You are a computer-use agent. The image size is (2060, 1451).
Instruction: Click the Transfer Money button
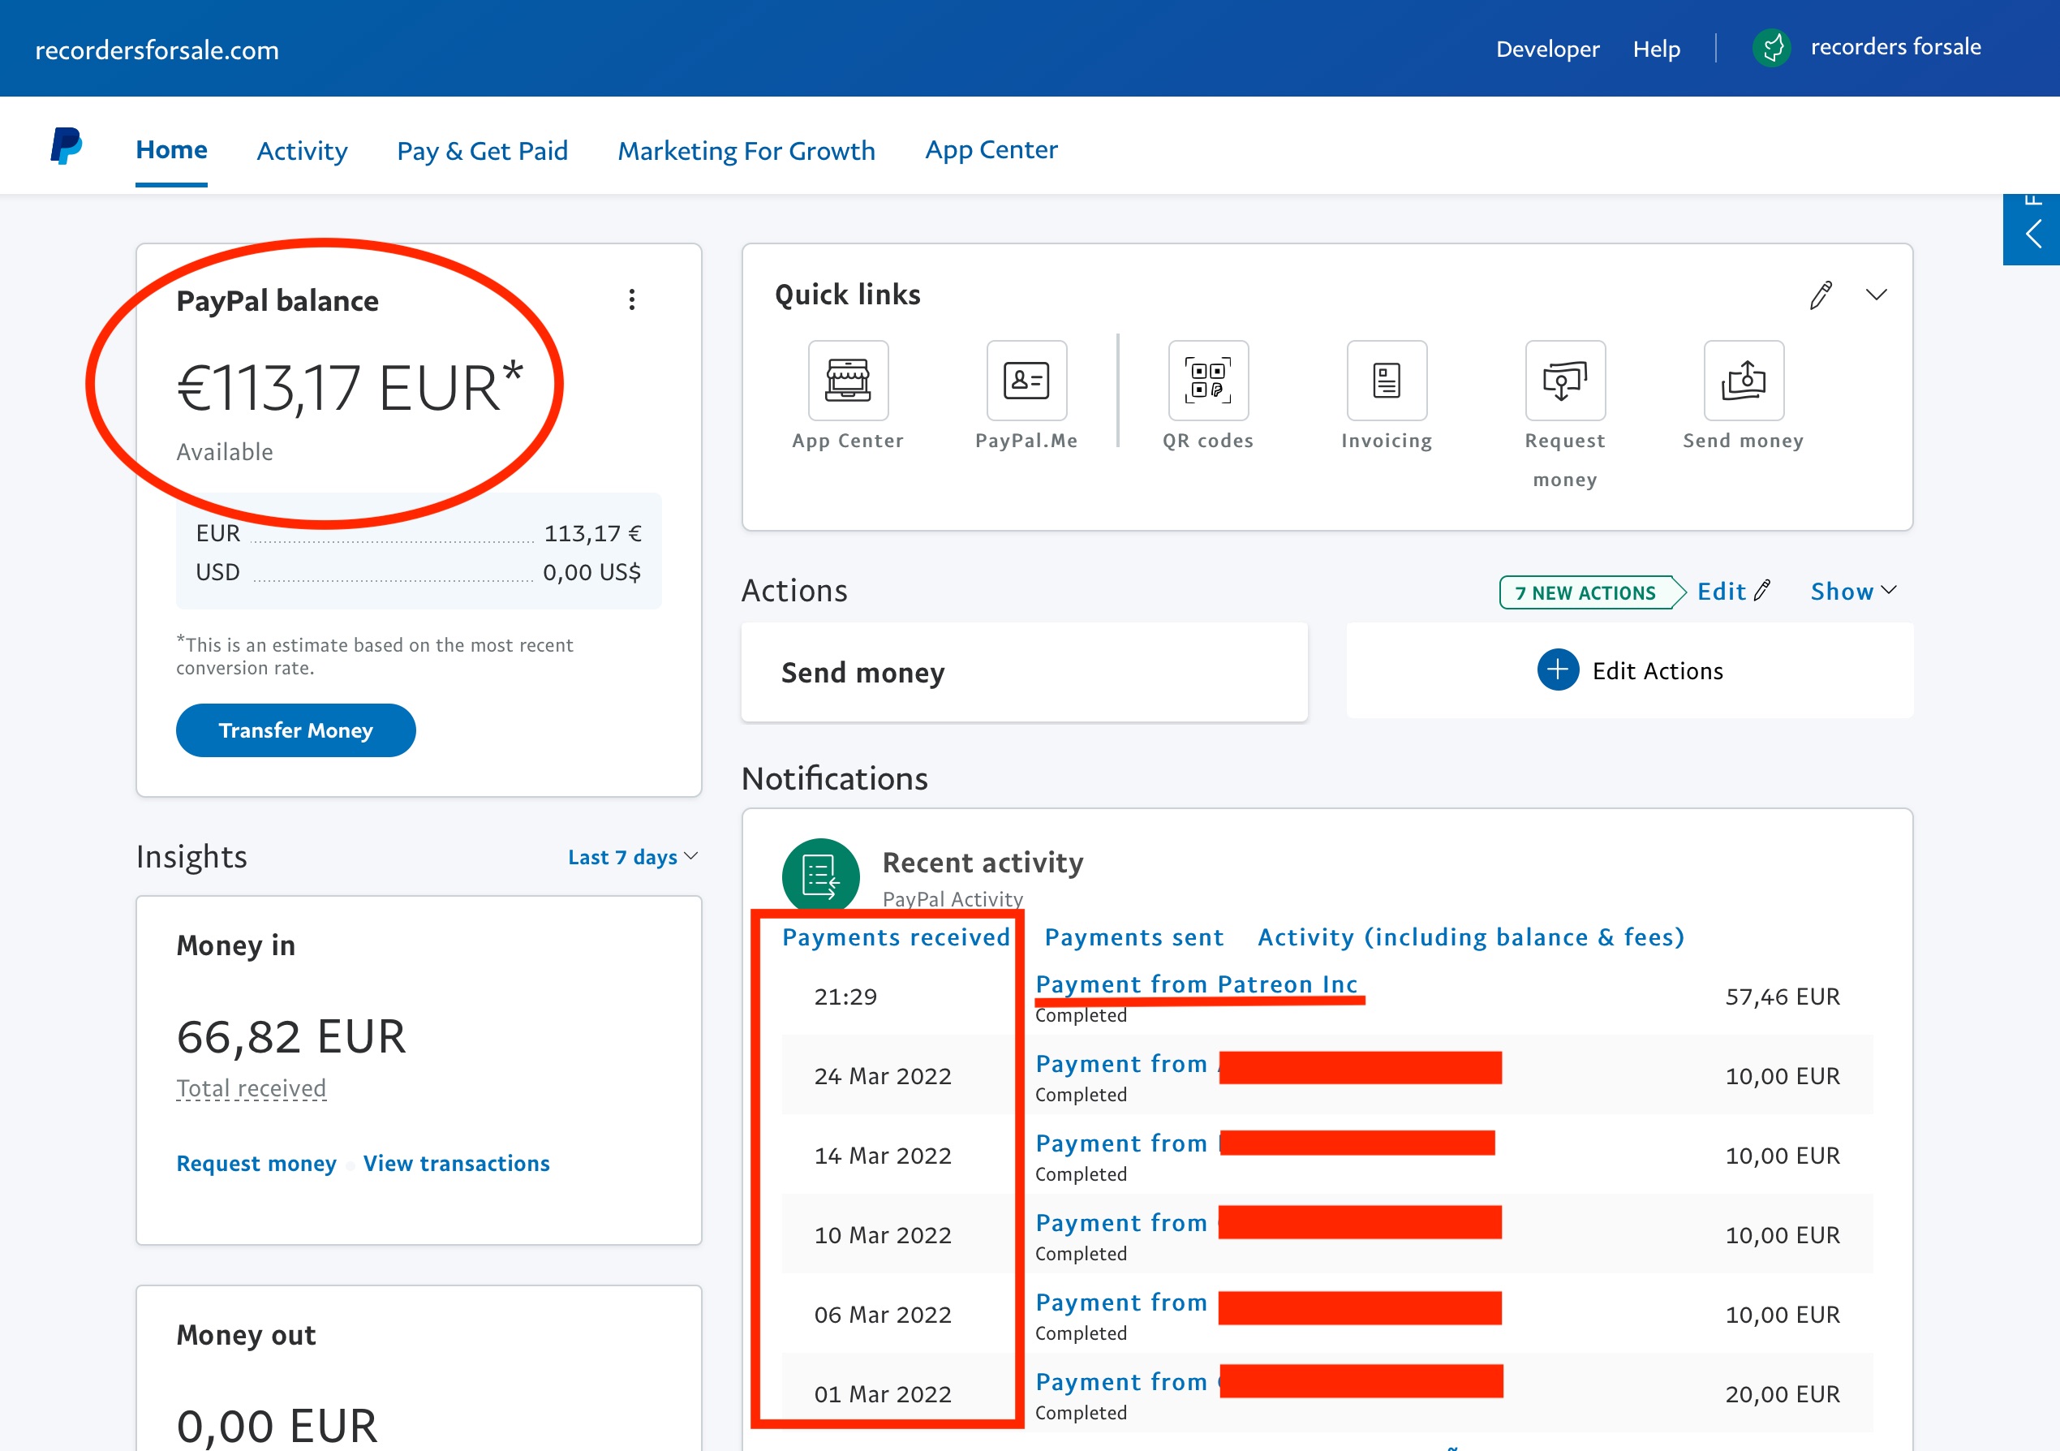[x=295, y=730]
